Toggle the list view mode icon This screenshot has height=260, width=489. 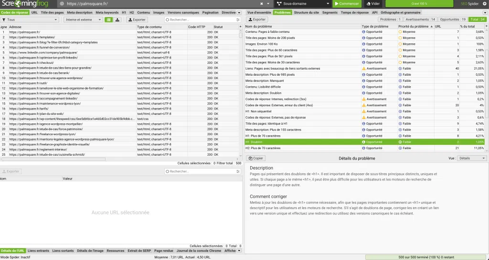(108, 20)
